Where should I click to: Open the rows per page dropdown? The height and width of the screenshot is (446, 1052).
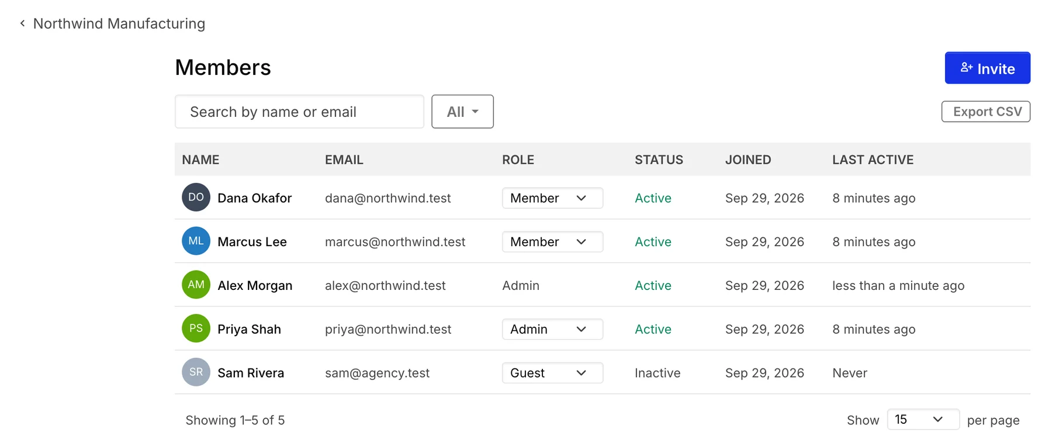point(923,420)
